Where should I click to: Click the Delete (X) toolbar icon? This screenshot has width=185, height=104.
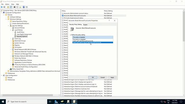point(14,7)
